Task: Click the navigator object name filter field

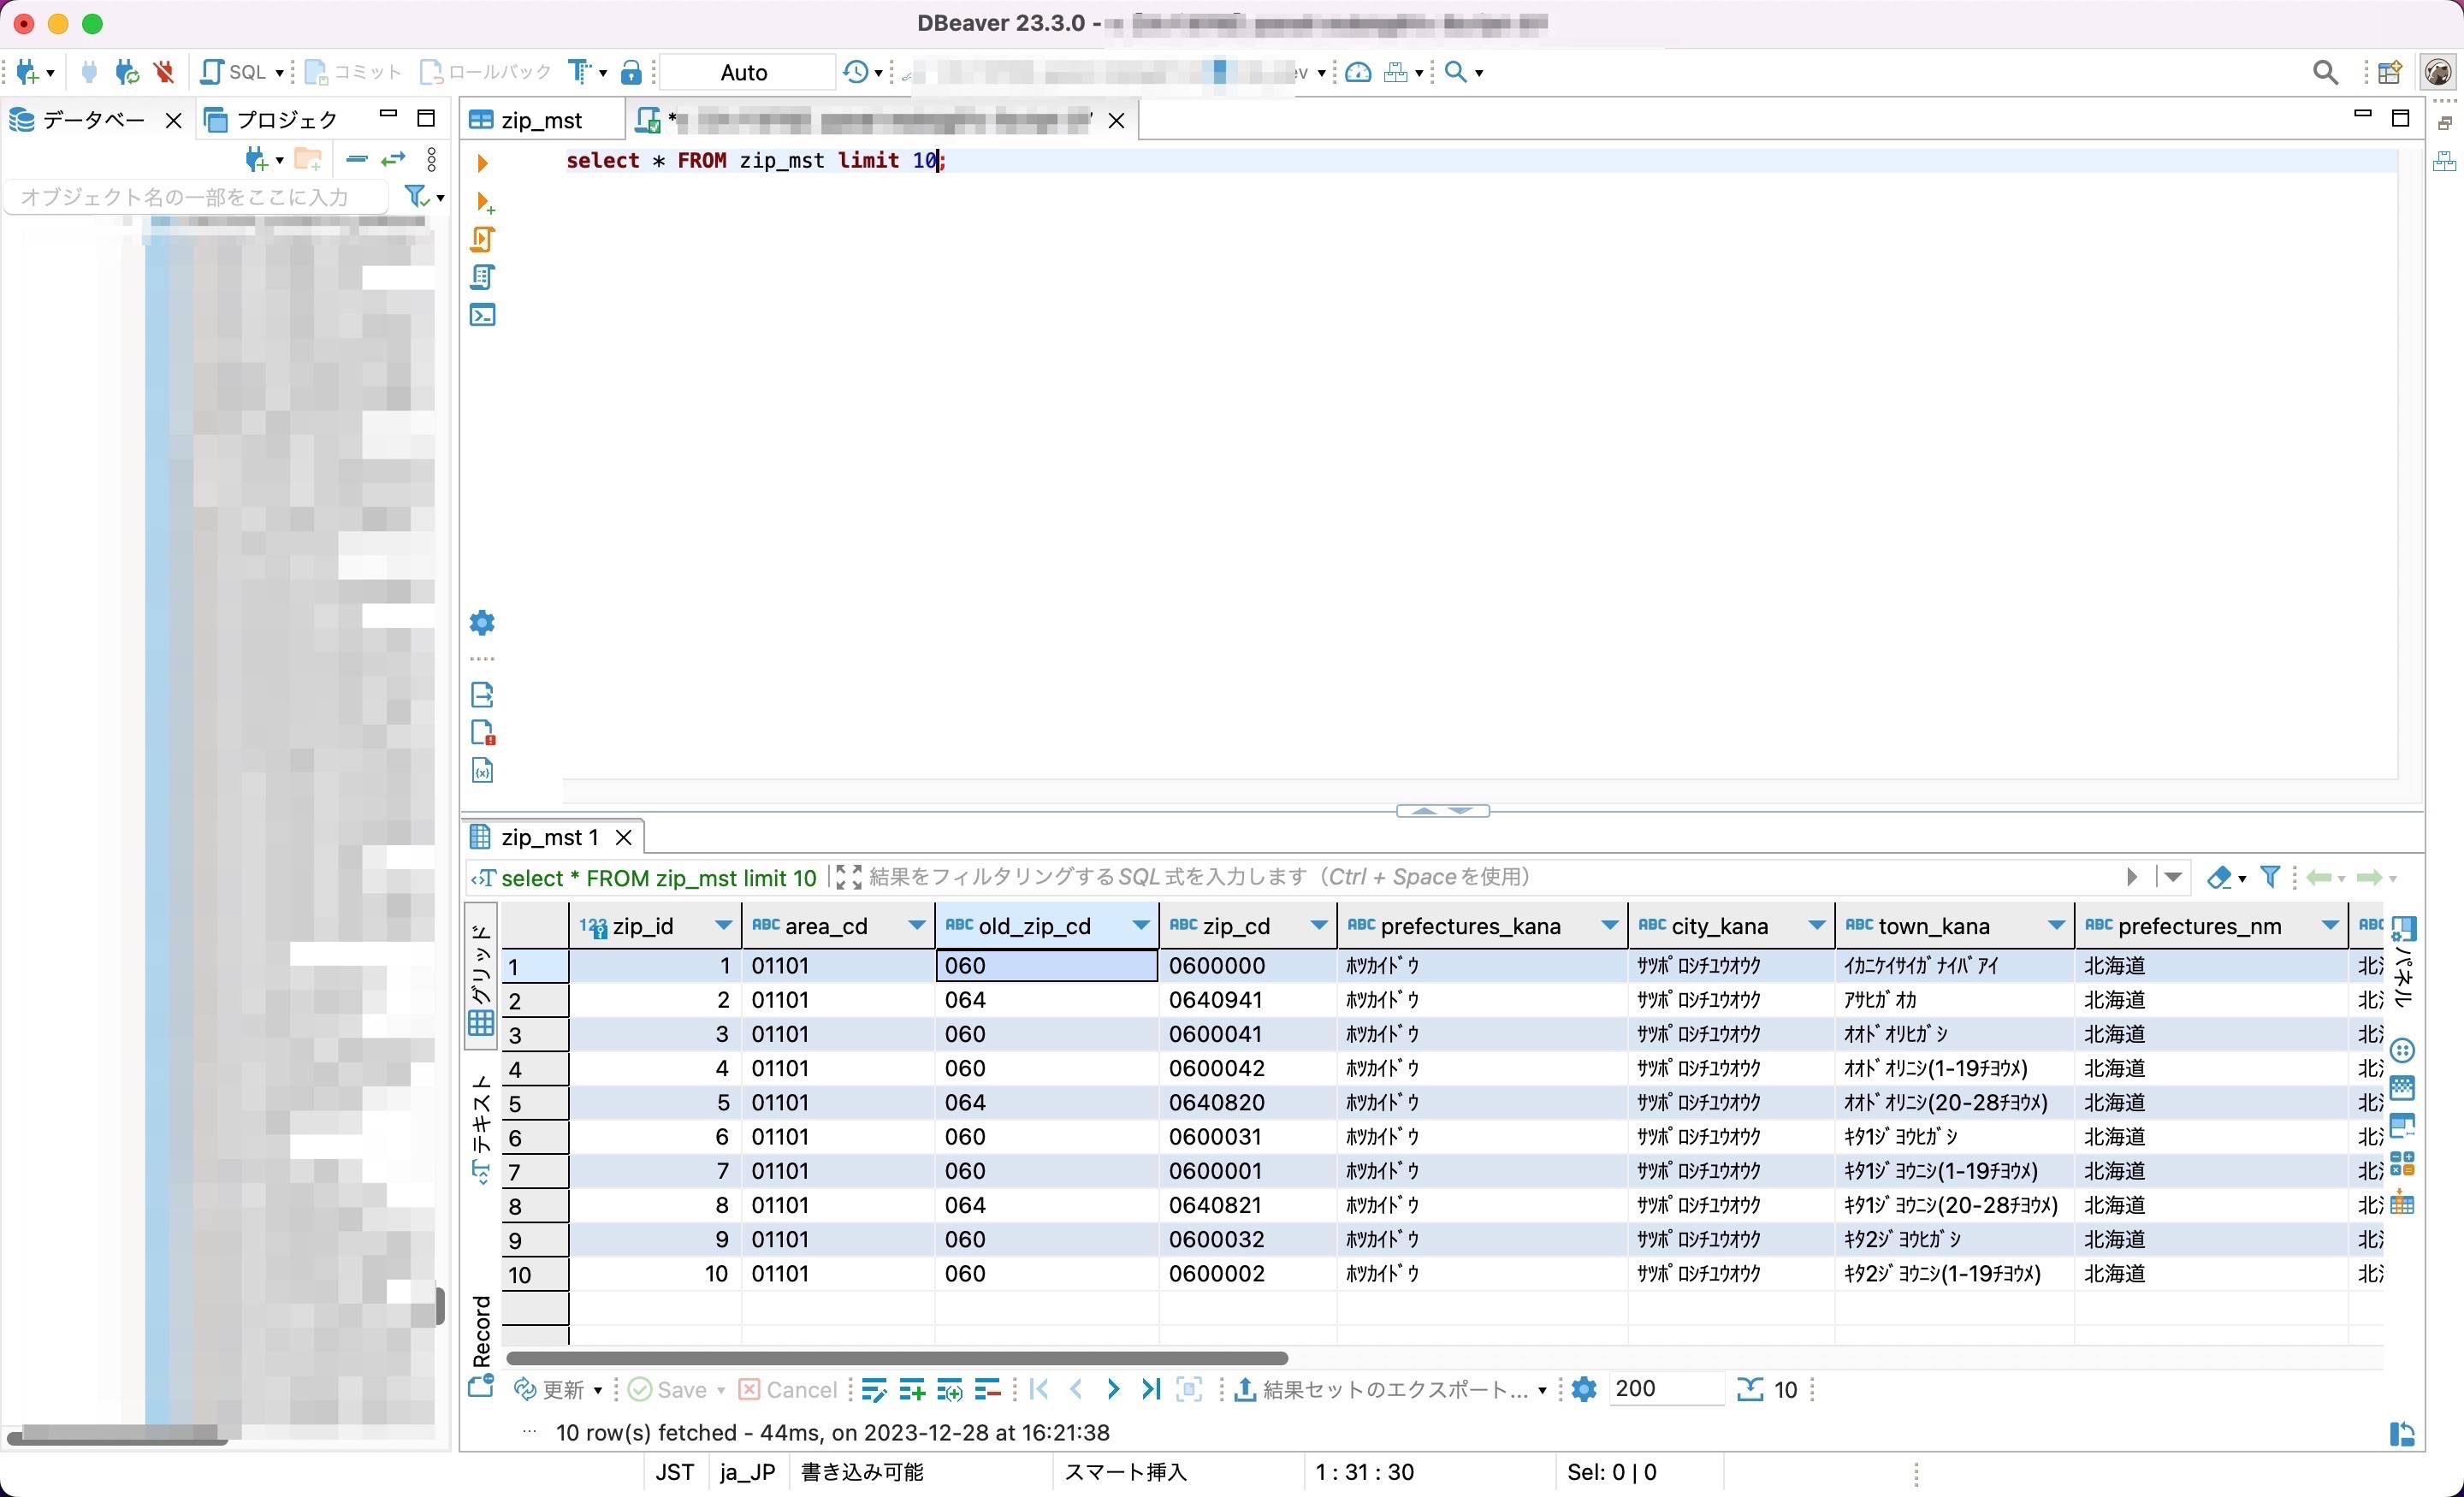Action: 195,197
